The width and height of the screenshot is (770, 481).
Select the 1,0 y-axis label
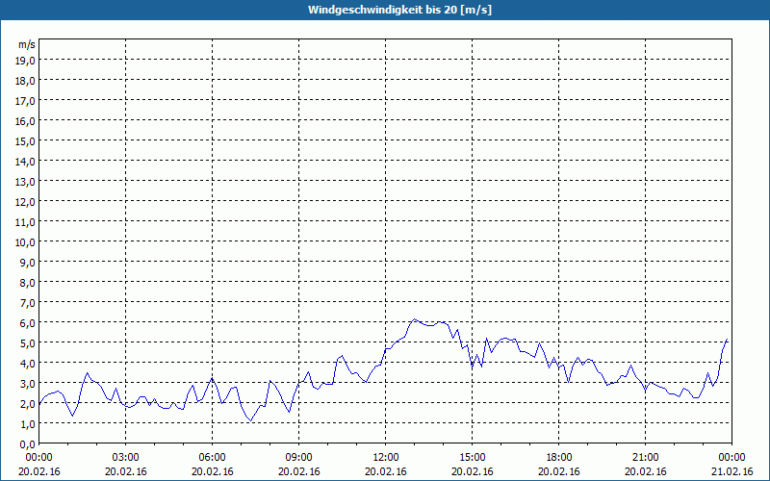pos(28,424)
